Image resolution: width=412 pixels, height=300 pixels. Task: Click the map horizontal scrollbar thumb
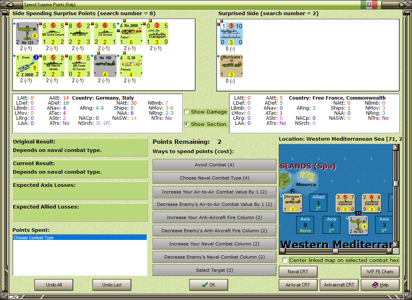335,251
